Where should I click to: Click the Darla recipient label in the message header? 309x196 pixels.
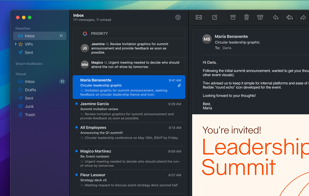click(227, 48)
